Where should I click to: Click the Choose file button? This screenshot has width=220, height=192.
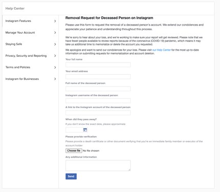click(x=74, y=151)
